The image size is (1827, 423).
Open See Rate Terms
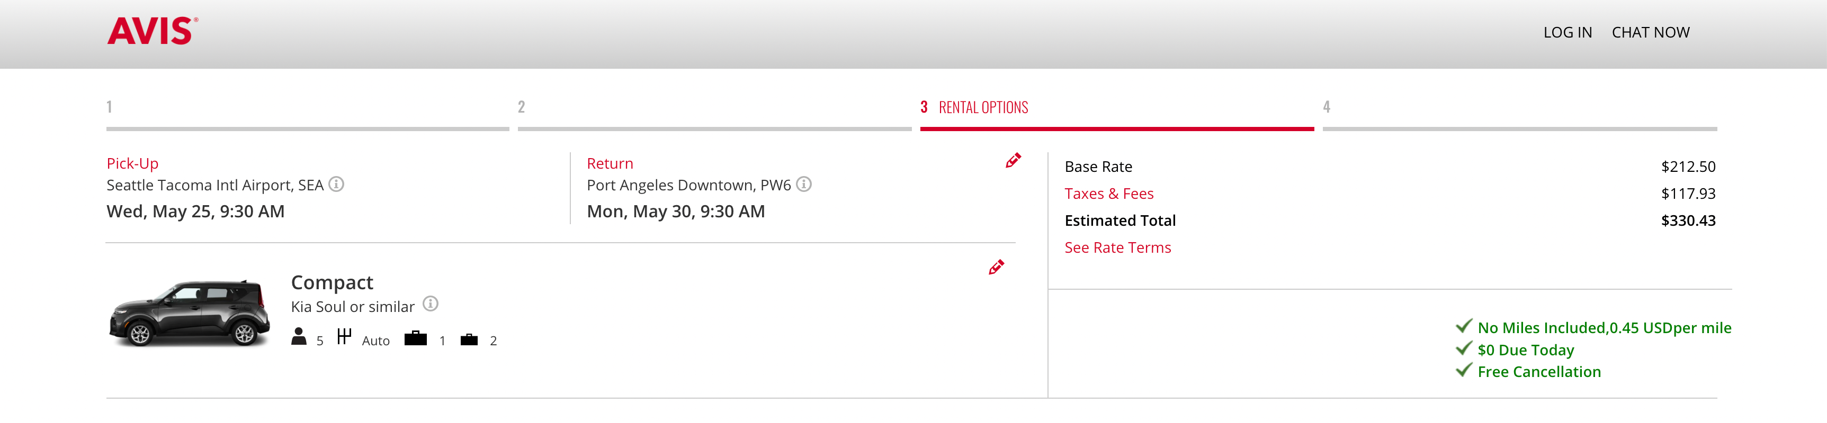[x=1117, y=247]
